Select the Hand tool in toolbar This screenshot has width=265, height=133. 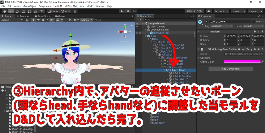coord(5,11)
